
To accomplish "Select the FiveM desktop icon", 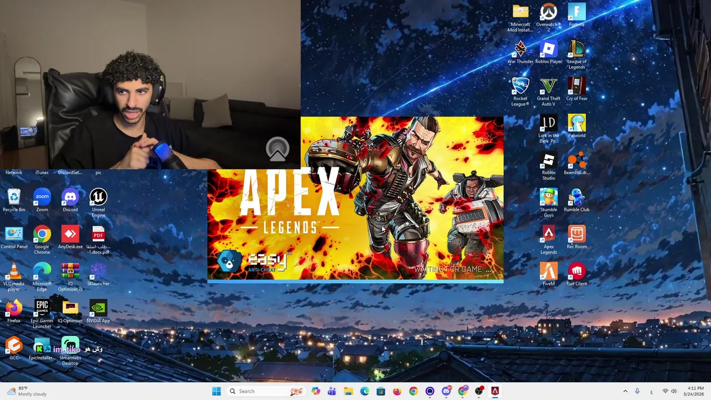I will click(x=548, y=274).
